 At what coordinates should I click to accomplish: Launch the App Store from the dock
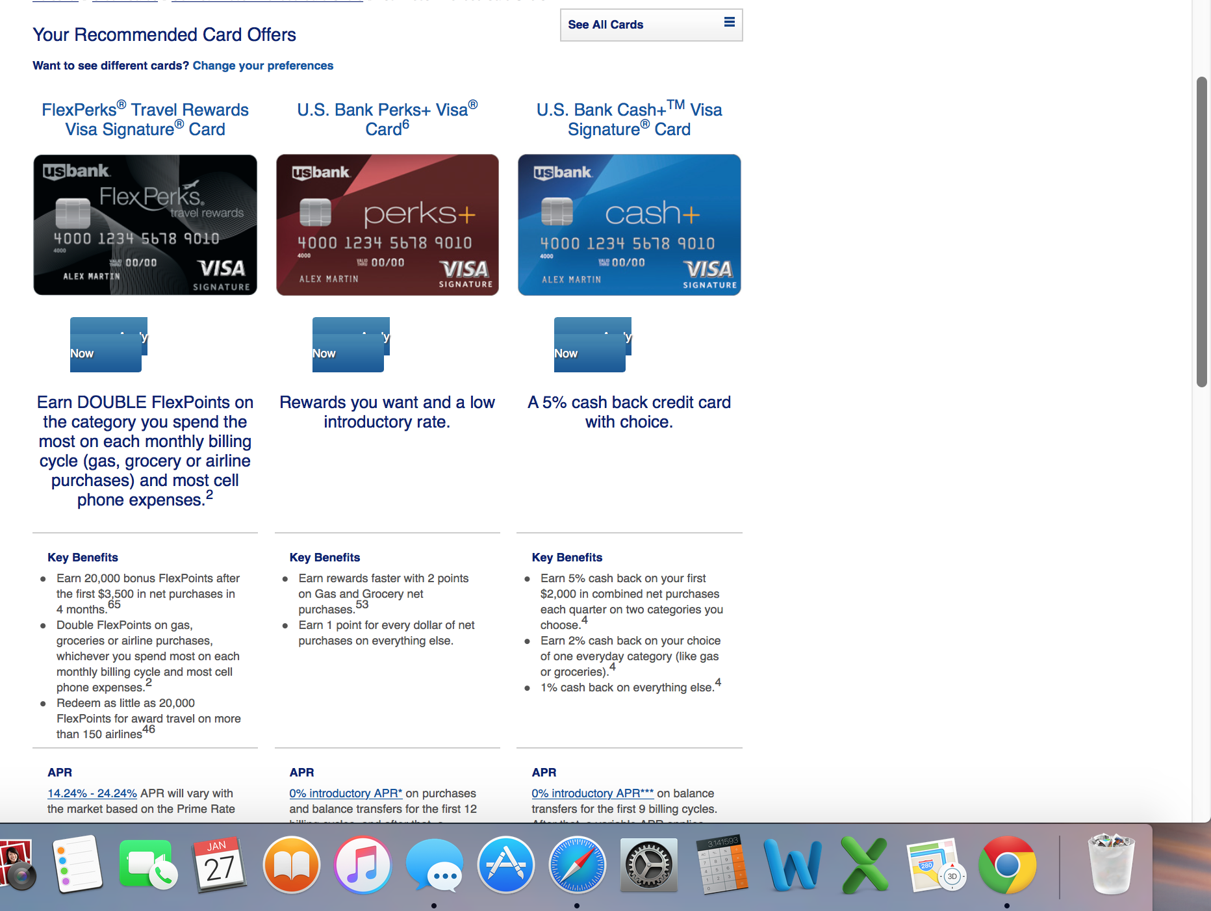pos(505,866)
